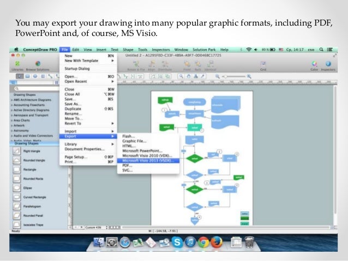Open the View menu

pyautogui.click(x=88, y=50)
